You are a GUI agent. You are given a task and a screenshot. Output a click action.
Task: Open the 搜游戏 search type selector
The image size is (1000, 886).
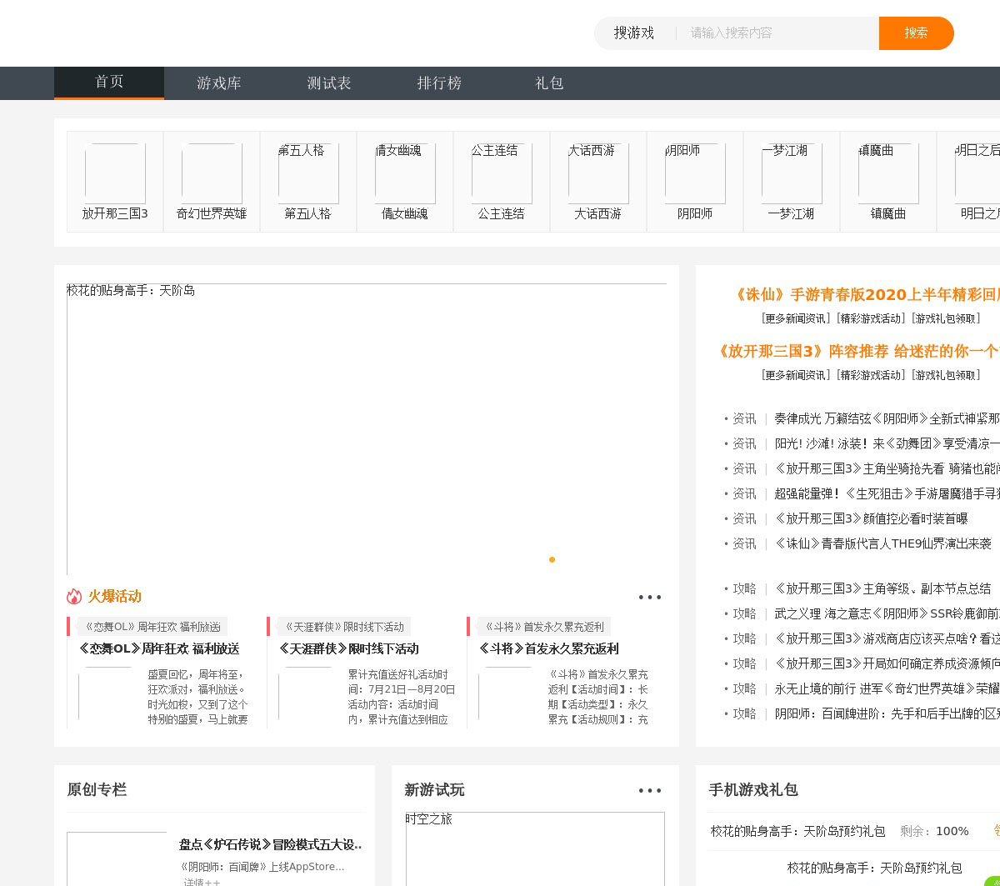[x=634, y=33]
